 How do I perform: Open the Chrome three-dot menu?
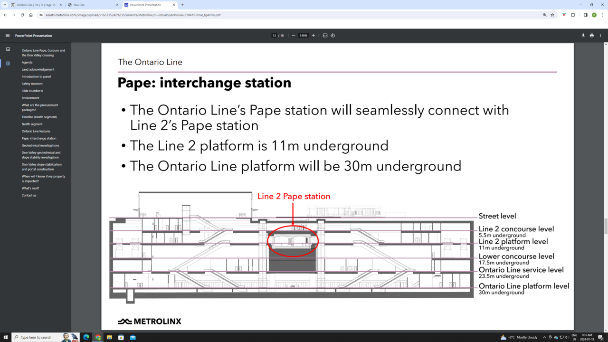point(602,15)
